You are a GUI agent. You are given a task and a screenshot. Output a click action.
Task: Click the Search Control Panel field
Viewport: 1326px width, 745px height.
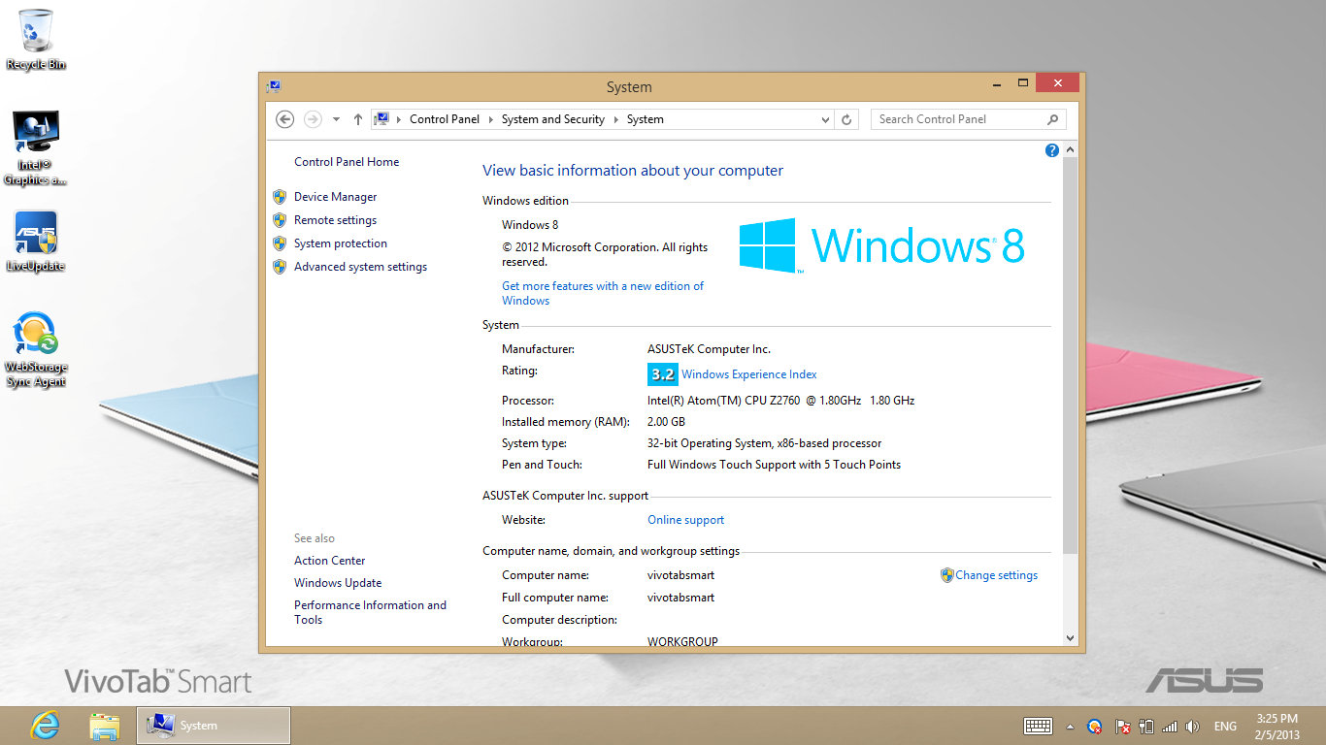pyautogui.click(x=959, y=119)
